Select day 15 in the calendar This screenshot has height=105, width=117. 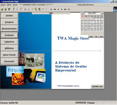(95, 24)
